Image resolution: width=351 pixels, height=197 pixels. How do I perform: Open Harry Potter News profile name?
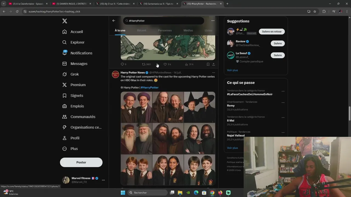tap(133, 73)
